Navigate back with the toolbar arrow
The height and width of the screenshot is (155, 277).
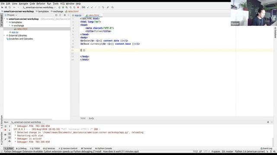pos(14,7)
